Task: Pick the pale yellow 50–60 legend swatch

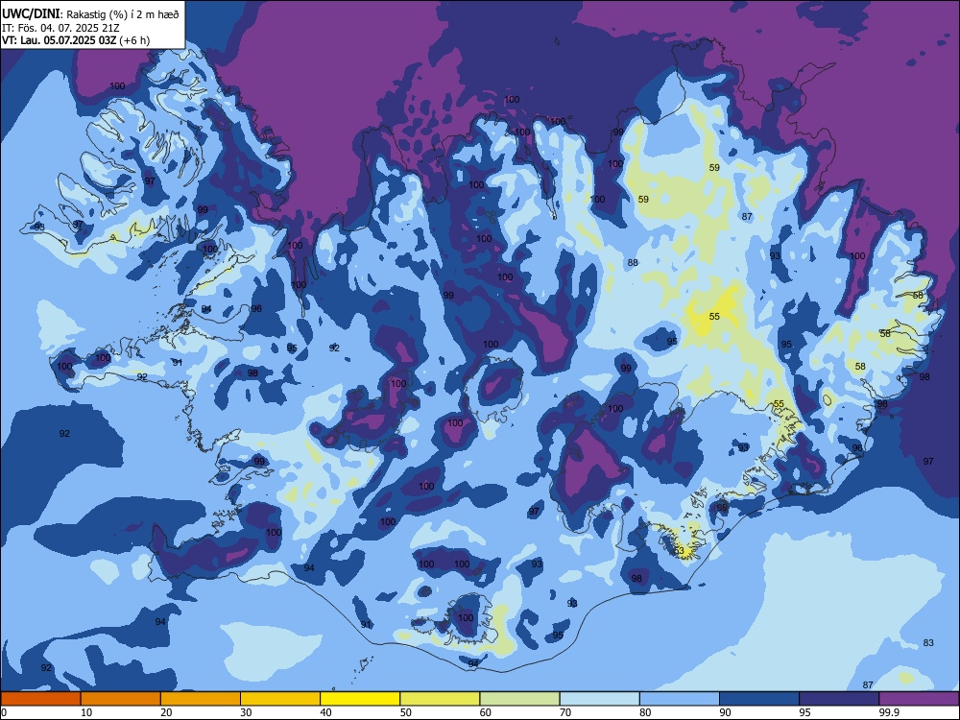Action: [x=440, y=699]
